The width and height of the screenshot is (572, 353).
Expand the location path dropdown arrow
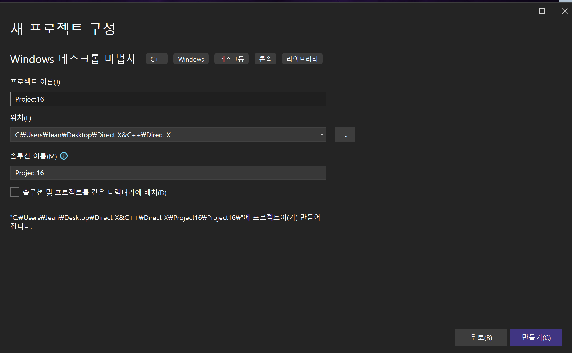click(322, 135)
